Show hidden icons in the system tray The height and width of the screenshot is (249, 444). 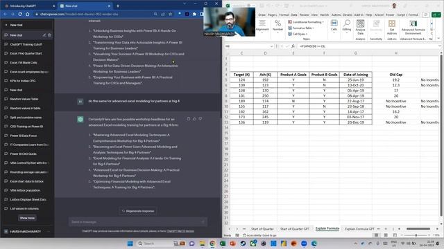point(355,243)
